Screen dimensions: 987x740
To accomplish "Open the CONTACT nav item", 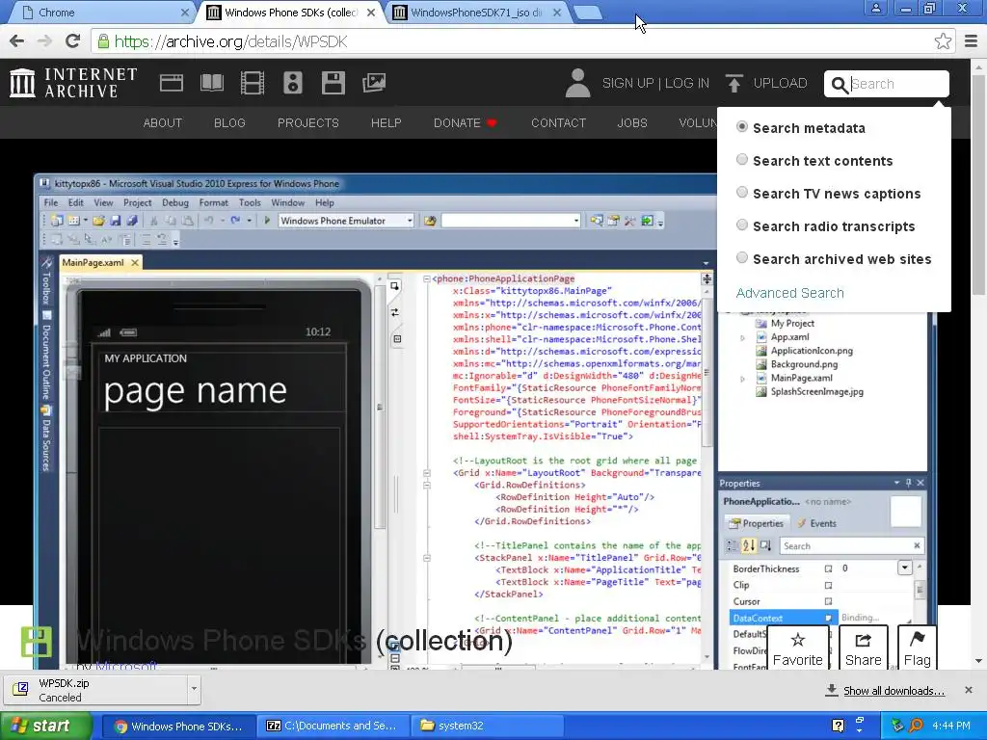I will coord(558,122).
